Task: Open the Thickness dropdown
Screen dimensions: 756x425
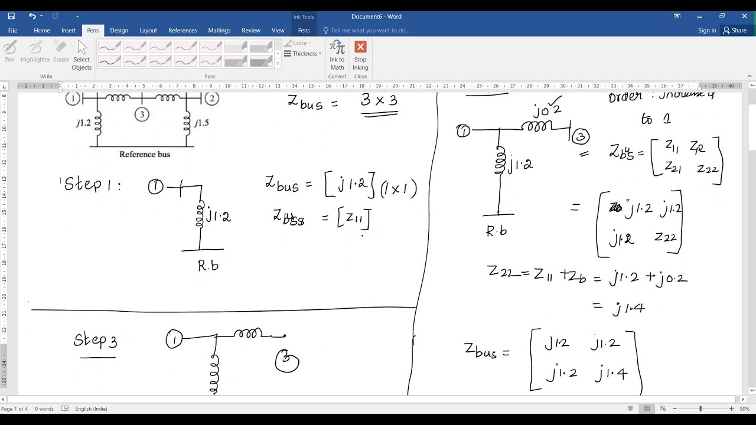Action: click(x=302, y=54)
